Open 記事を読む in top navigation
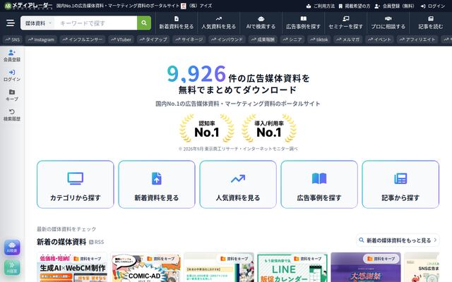The height and width of the screenshot is (282, 452). click(x=430, y=23)
